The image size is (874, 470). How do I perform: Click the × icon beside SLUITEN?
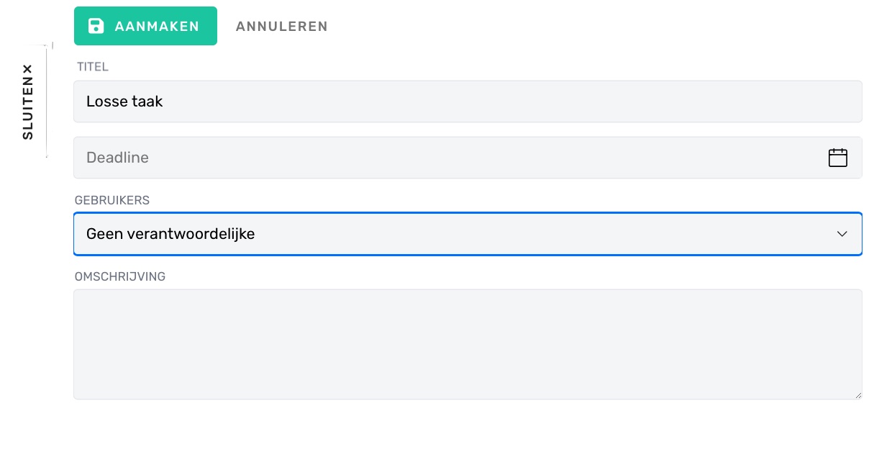pos(27,69)
